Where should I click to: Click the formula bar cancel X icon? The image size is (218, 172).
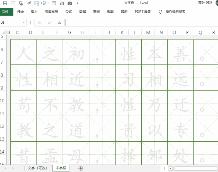[40, 22]
